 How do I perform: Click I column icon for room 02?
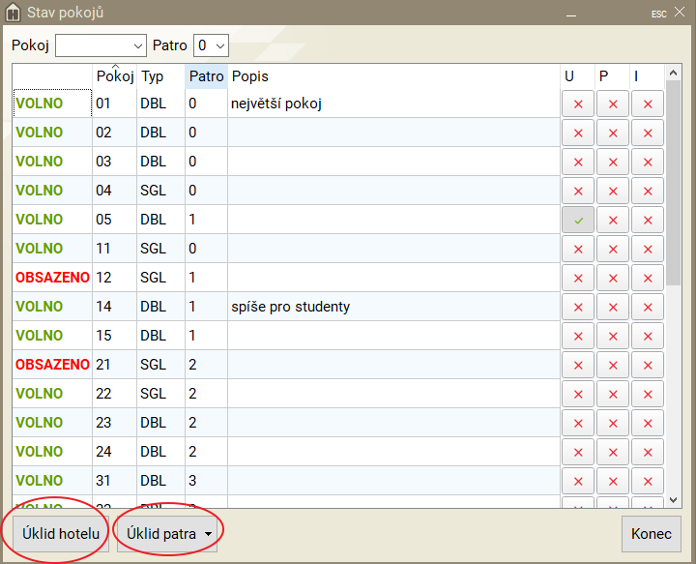(648, 133)
